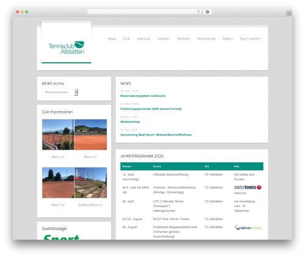Open the Club menu item
The height and width of the screenshot is (258, 305).
coord(126,38)
